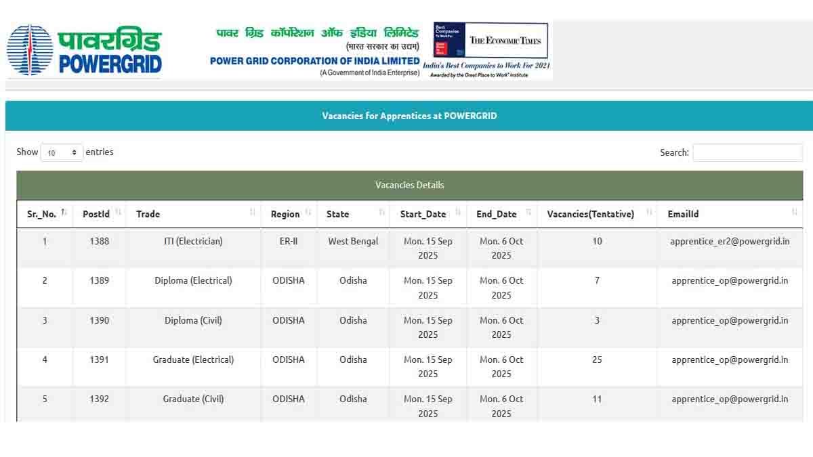Screen dimensions: 813x457
Task: Click the Vacancies Details header bar
Action: click(409, 185)
